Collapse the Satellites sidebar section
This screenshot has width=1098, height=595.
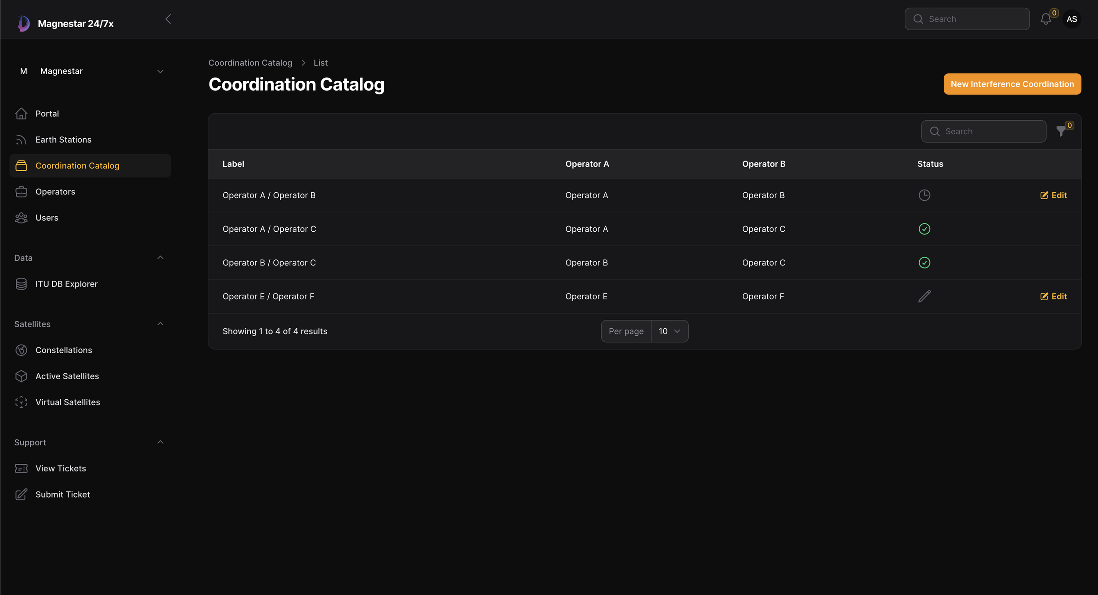[x=160, y=324]
